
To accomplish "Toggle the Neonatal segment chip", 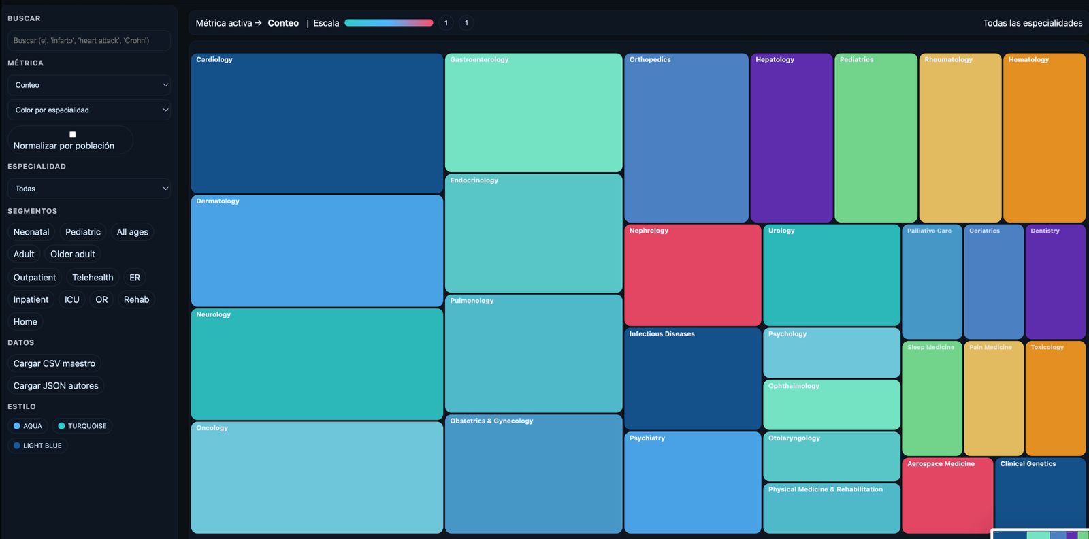I will tap(31, 232).
